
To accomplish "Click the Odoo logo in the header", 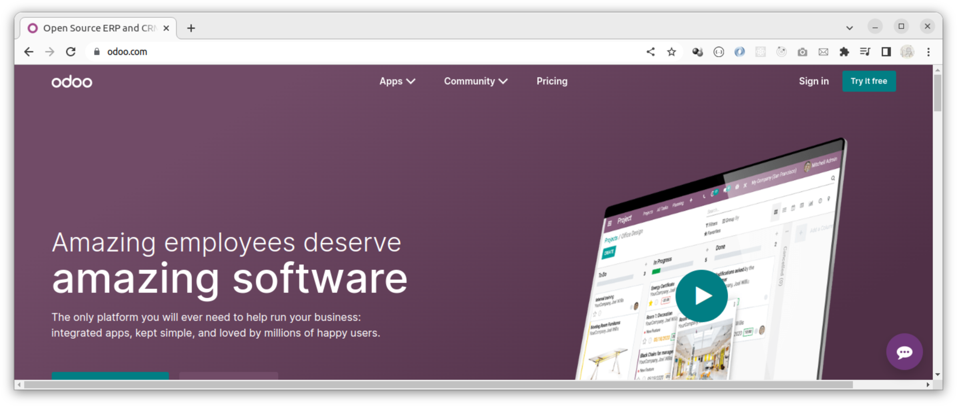I will (x=71, y=81).
